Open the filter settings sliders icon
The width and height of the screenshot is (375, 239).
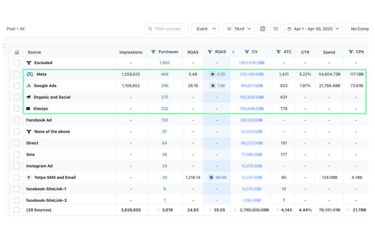tap(276, 29)
